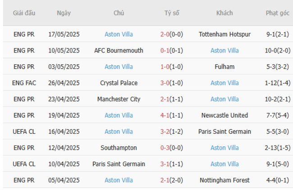Click the 3-0 Crystal Palace match score
Screen dimensions: 293x190
tap(165, 83)
